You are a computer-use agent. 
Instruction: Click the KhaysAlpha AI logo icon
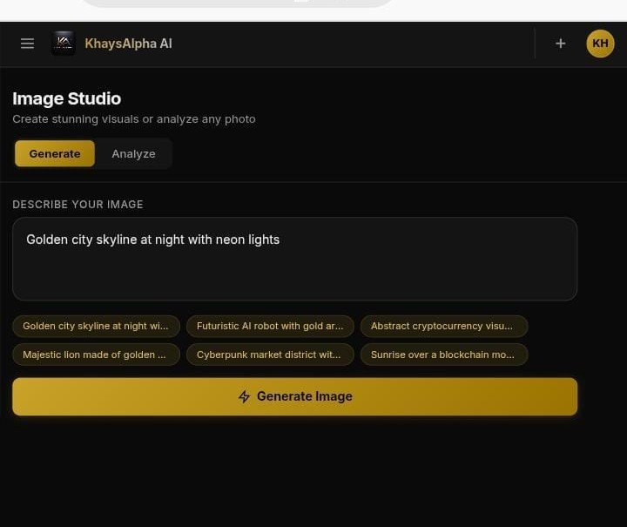[x=64, y=44]
